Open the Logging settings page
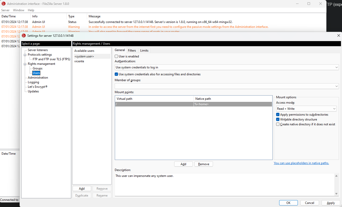The height and width of the screenshot is (207, 342). pyautogui.click(x=33, y=82)
